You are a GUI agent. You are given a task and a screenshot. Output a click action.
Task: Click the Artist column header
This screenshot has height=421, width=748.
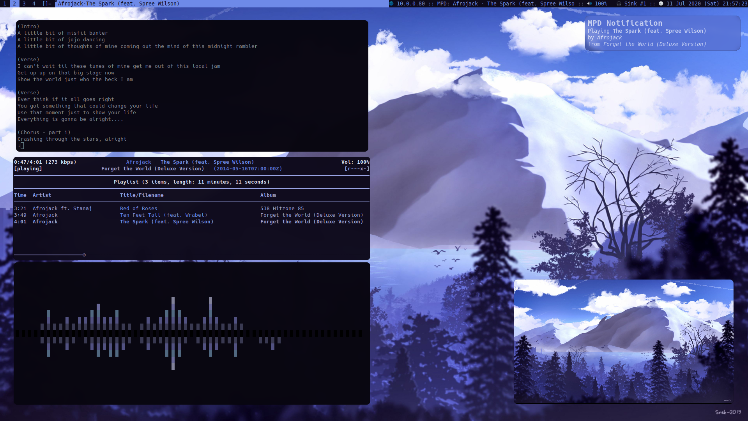coord(42,195)
